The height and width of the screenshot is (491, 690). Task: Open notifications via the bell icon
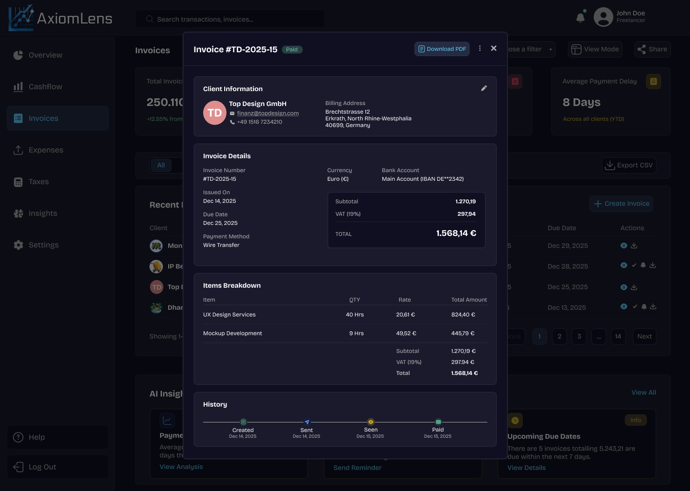tap(580, 17)
